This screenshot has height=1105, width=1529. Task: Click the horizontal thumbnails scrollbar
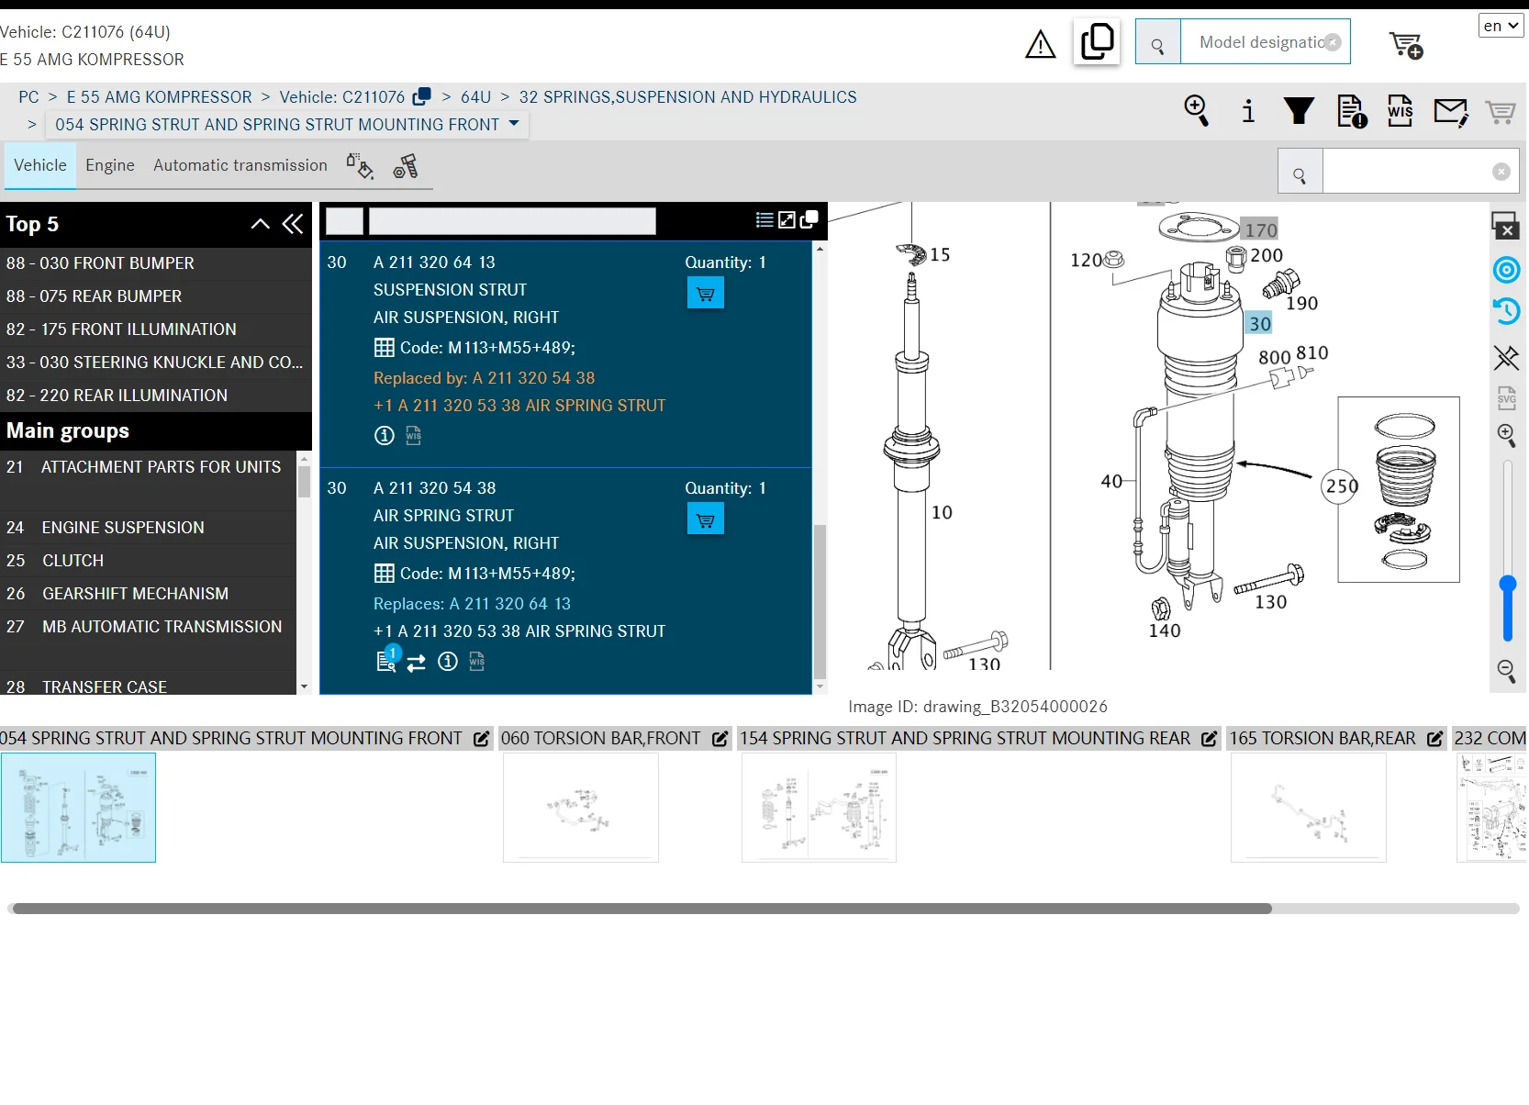click(642, 909)
